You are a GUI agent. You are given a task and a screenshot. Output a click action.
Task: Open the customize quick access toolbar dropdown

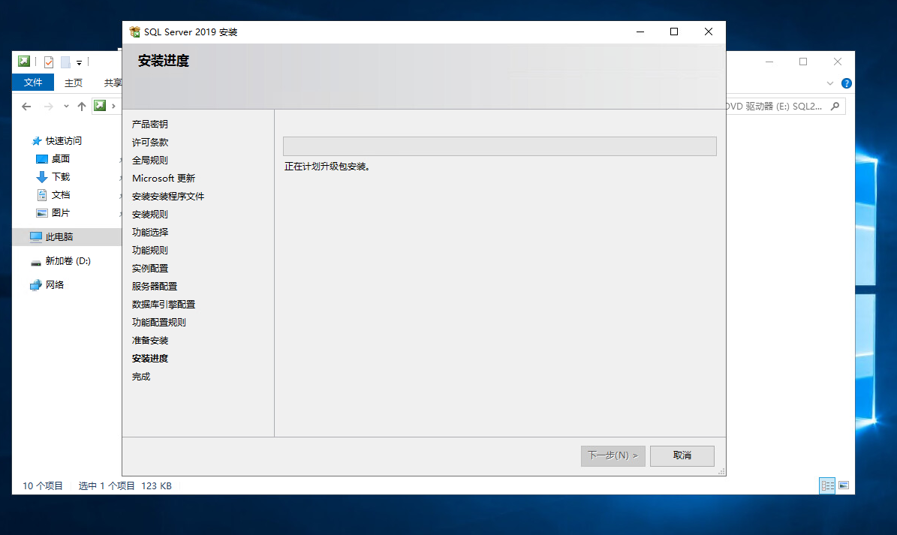coord(79,63)
